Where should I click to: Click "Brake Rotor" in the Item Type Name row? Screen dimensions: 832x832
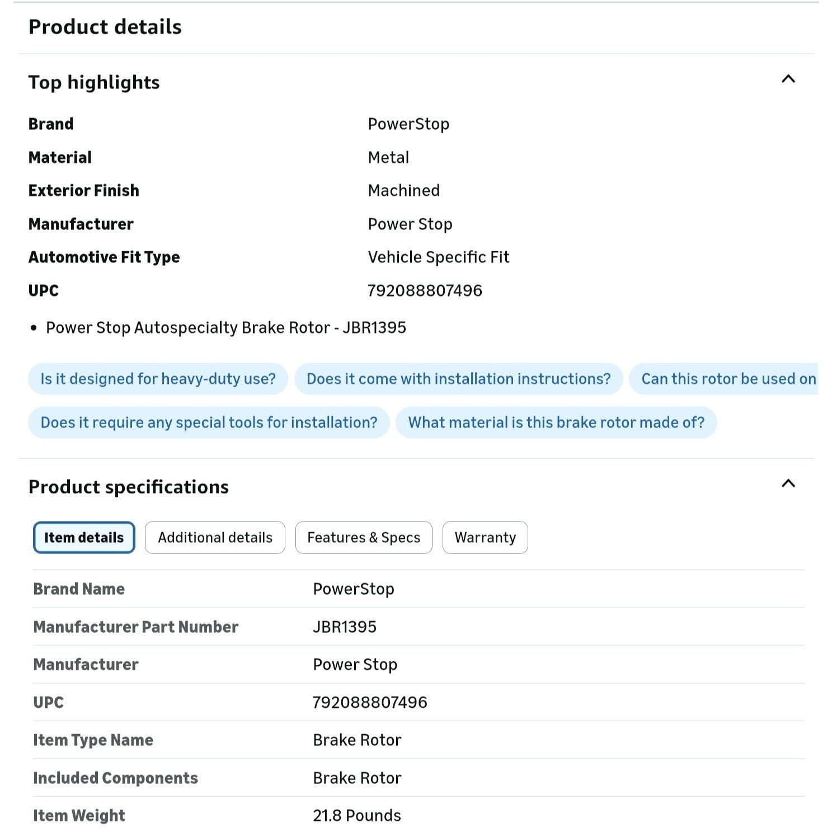pos(357,740)
